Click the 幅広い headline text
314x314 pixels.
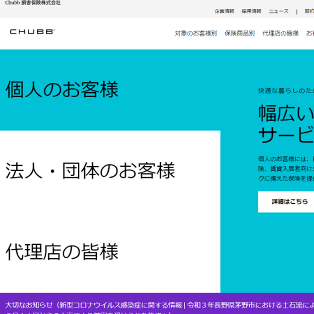pyautogui.click(x=286, y=114)
